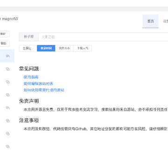
Task: Sort results by 文件大小
Action: coord(64,48)
